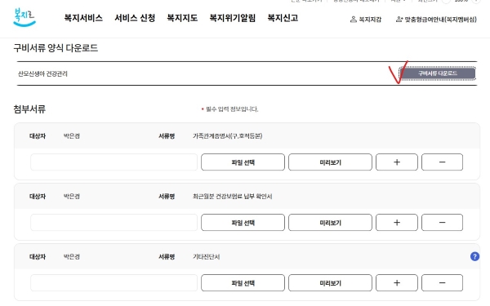
Task: Open the 복지서비스 menu
Action: point(83,18)
